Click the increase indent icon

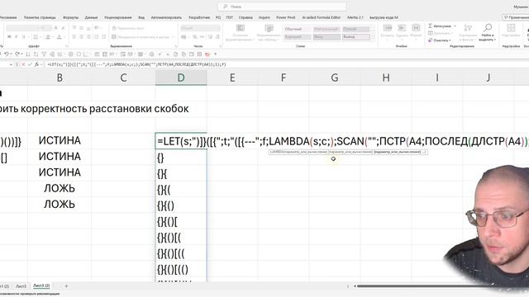click(x=103, y=36)
